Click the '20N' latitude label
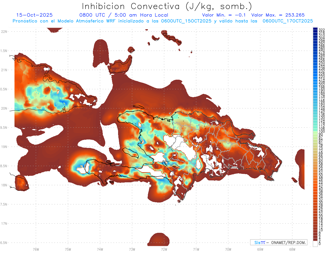 click(x=4, y=108)
